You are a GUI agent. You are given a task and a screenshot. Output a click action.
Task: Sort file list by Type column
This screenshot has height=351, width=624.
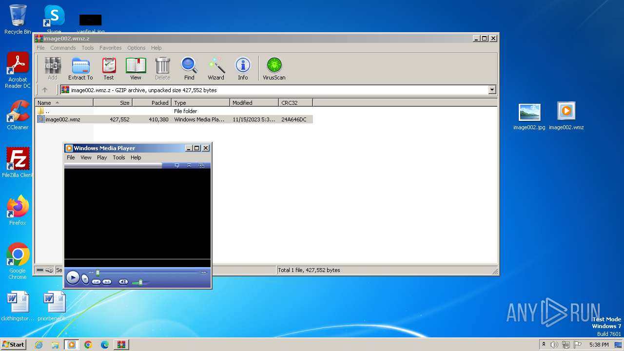[x=200, y=102]
